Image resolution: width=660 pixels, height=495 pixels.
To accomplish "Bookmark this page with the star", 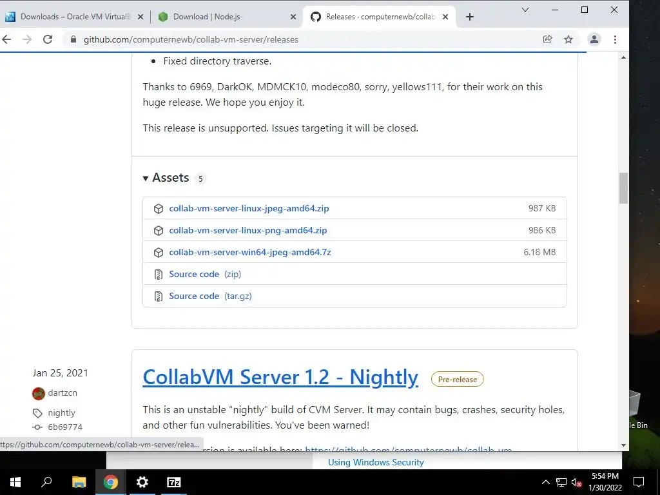I will (x=568, y=39).
